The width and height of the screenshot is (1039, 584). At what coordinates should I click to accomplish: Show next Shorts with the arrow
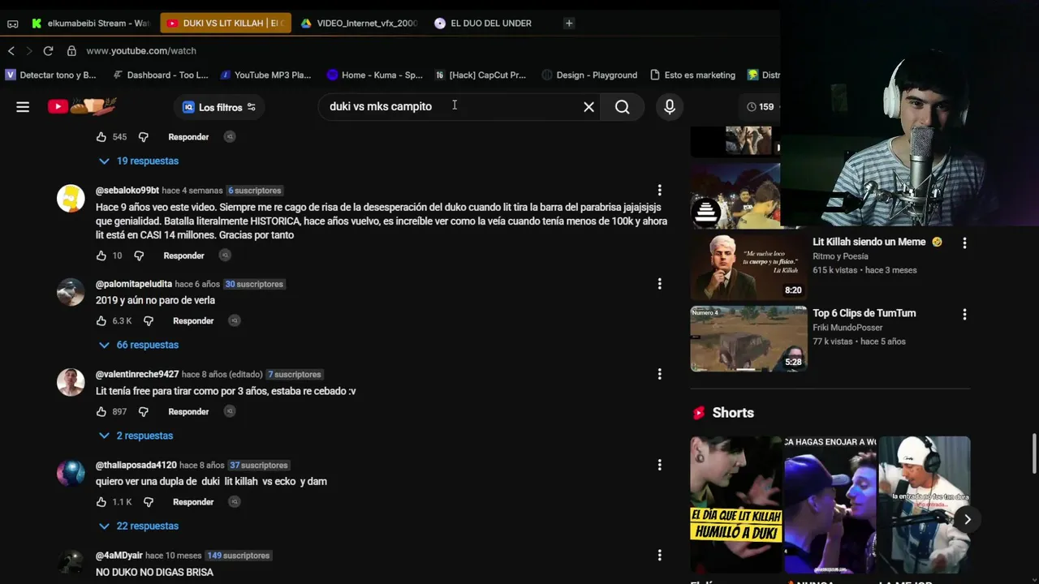[x=967, y=519]
